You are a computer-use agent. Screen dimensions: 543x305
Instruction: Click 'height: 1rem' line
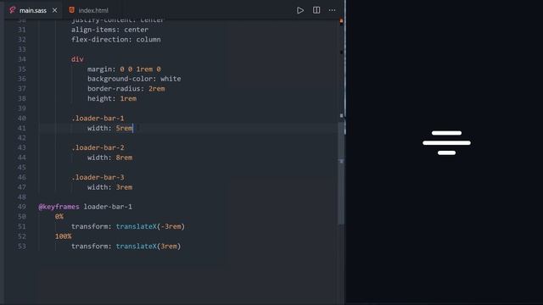[x=112, y=98]
